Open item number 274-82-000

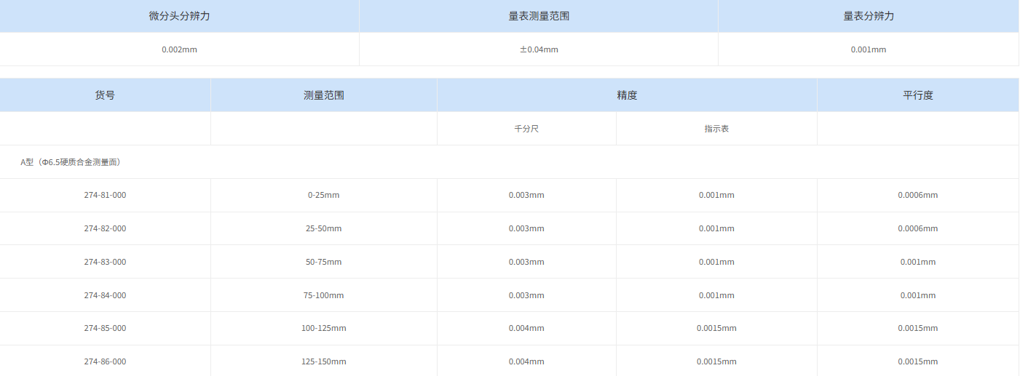105,228
